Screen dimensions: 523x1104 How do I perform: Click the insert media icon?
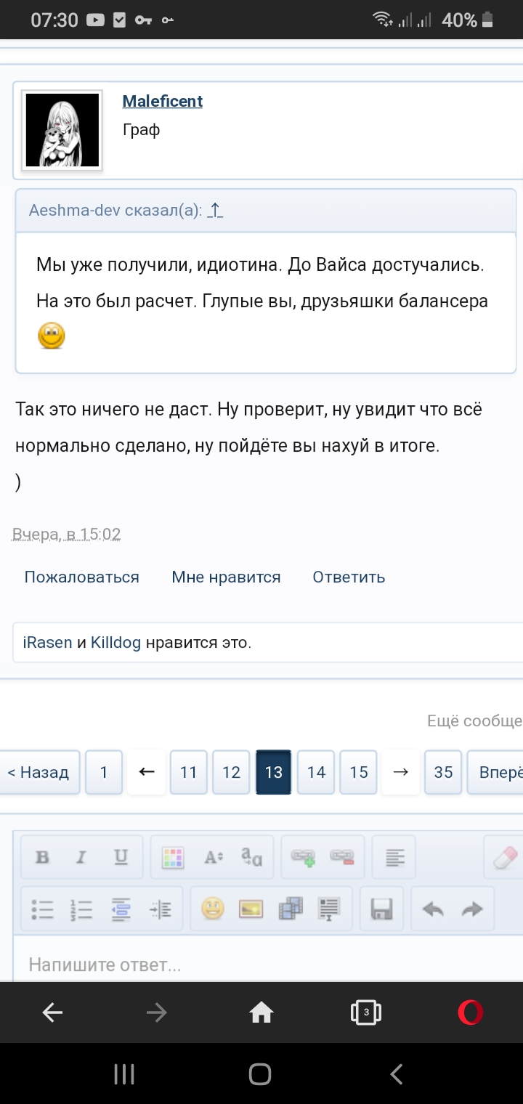point(291,909)
